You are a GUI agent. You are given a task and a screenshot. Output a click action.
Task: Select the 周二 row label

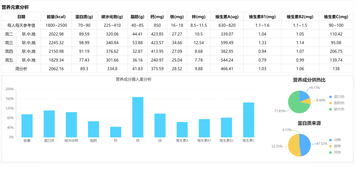(x=9, y=34)
